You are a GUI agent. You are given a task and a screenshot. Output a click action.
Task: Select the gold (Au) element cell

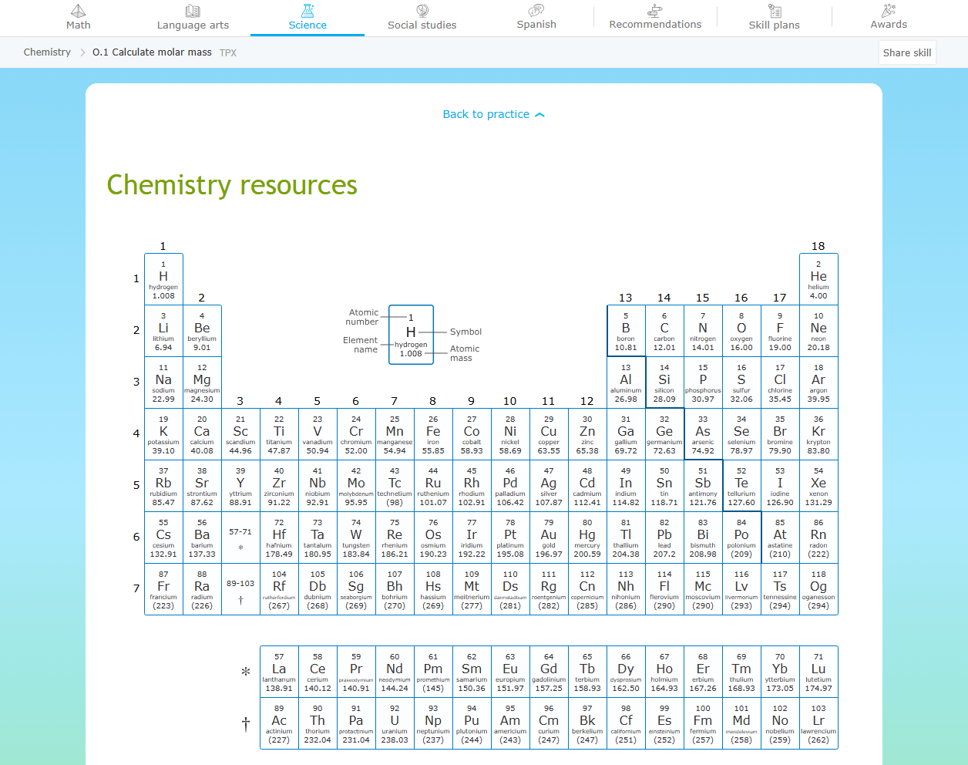549,538
